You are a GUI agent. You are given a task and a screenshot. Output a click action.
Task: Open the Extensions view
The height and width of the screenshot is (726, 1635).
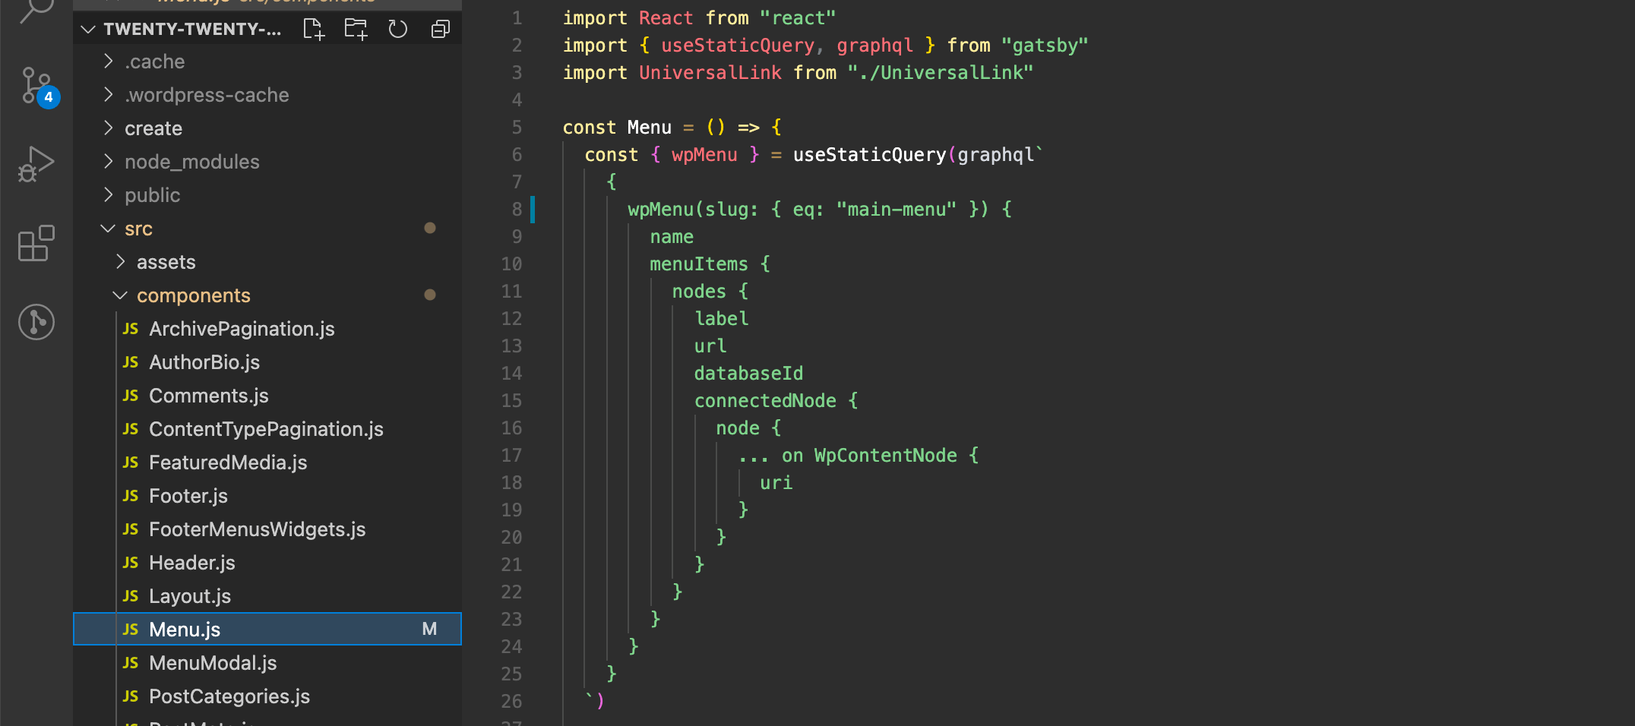(x=36, y=244)
